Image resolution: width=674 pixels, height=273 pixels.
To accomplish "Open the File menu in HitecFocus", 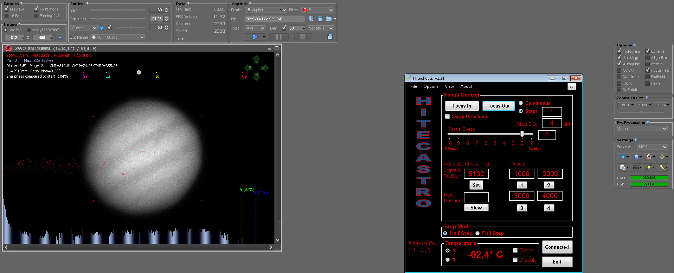I will [x=414, y=86].
